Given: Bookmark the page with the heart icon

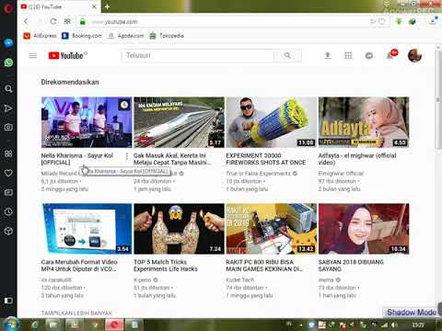Looking at the screenshot, I should (x=382, y=21).
